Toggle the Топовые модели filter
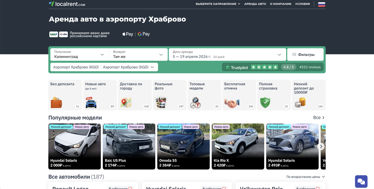 [x=204, y=95]
